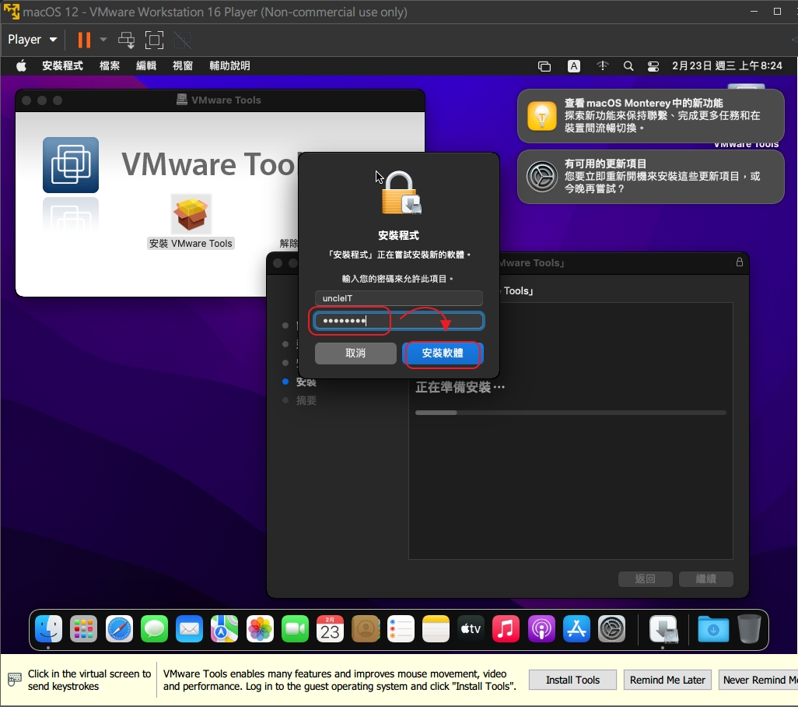Click the installer progress bar

(x=571, y=413)
